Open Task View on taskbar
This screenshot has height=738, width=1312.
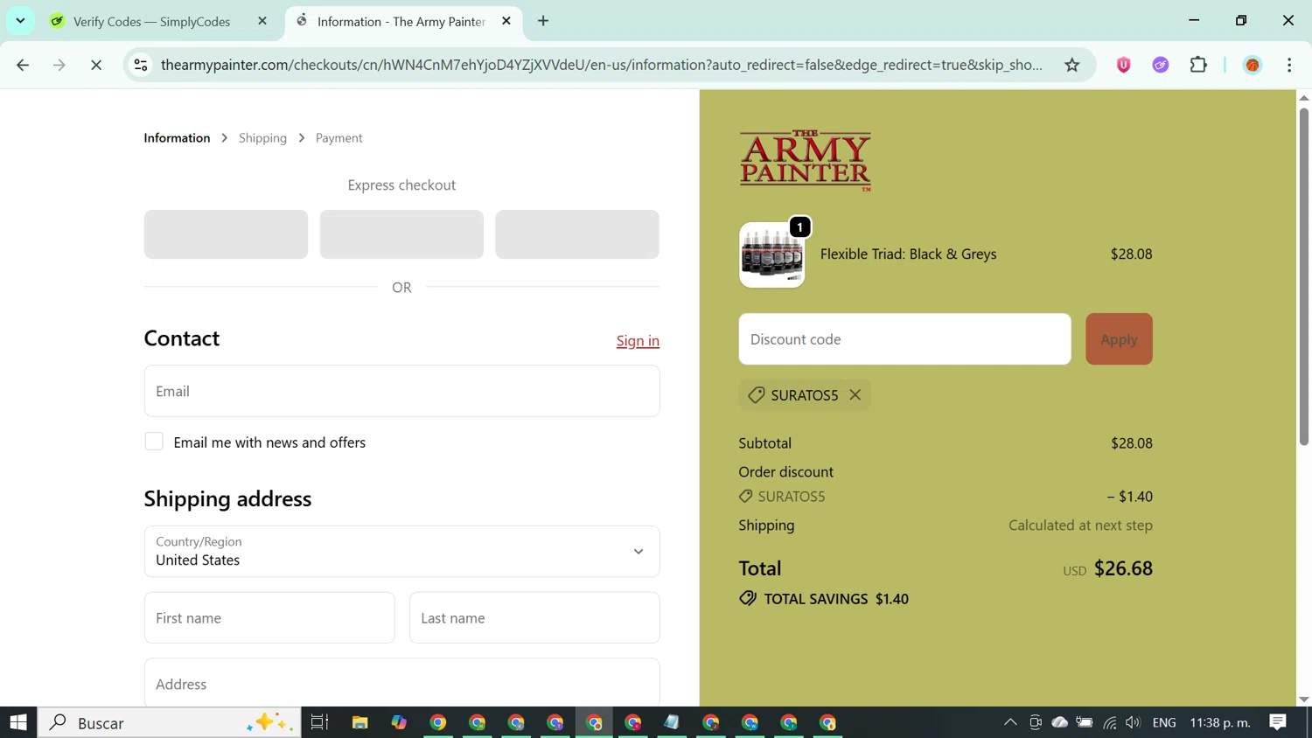[x=319, y=722]
